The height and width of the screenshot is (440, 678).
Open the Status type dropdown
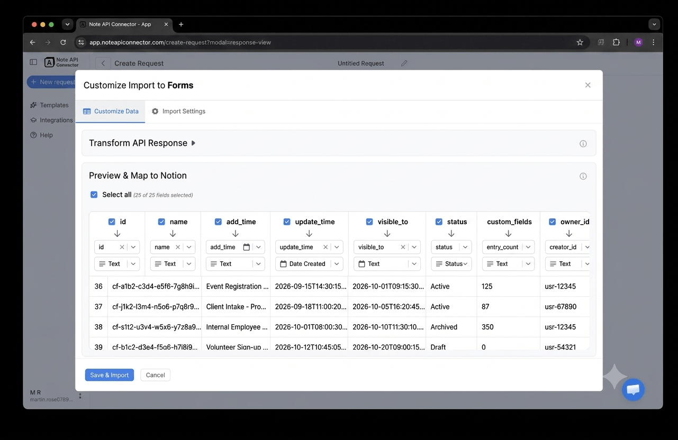451,264
